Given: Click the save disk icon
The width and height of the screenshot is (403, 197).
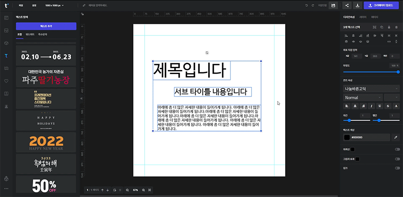Looking at the screenshot, I should tap(333, 5).
